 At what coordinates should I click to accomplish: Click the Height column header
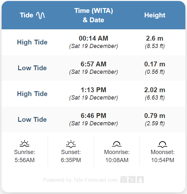(x=155, y=15)
